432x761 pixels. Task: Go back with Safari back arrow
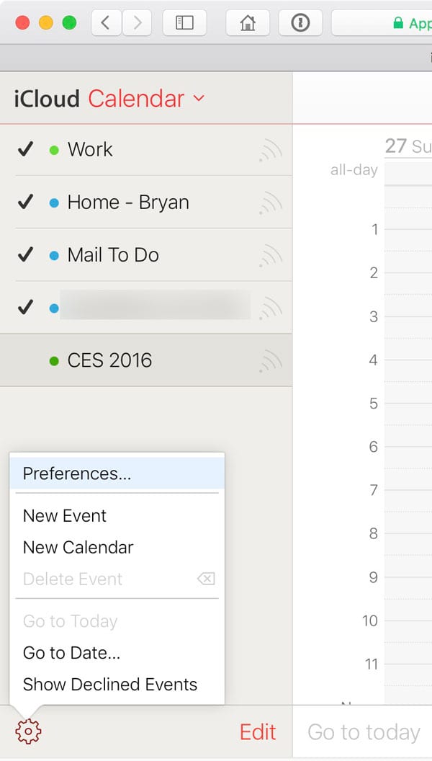[x=107, y=22]
